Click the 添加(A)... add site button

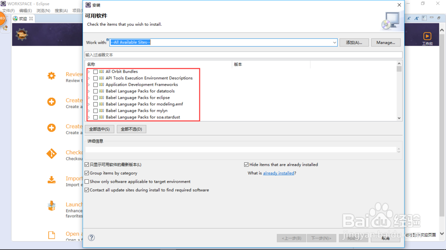click(x=354, y=43)
